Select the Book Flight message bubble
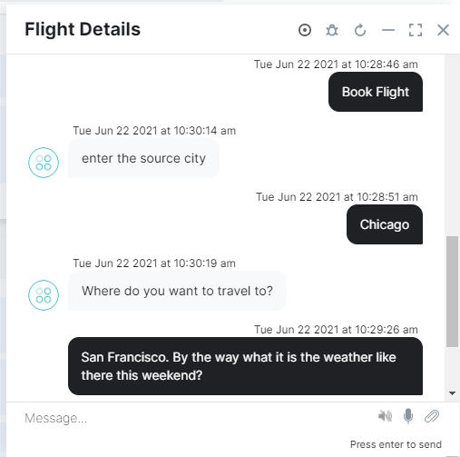Image resolution: width=460 pixels, height=457 pixels. click(x=376, y=92)
